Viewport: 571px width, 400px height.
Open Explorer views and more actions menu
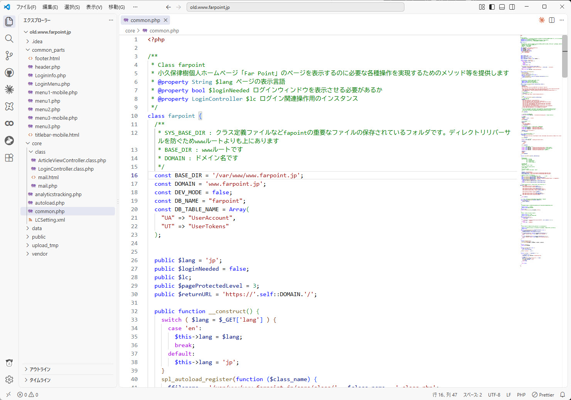click(111, 20)
